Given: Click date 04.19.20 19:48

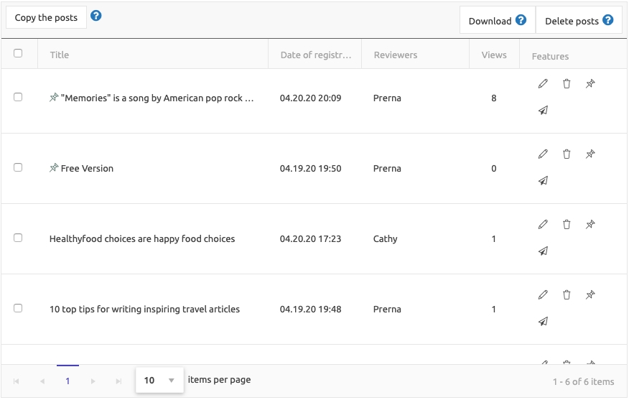Looking at the screenshot, I should coord(310,309).
